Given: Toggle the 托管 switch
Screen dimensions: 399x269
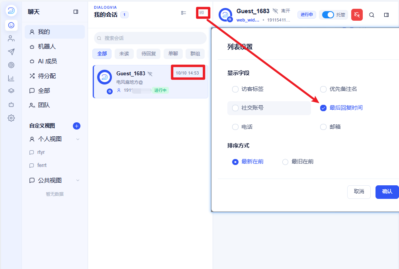Looking at the screenshot, I should (328, 15).
